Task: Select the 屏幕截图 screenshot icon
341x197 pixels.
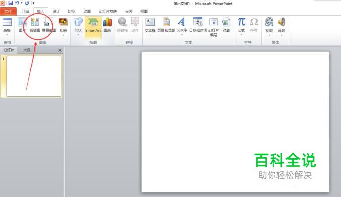Action: coord(49,22)
